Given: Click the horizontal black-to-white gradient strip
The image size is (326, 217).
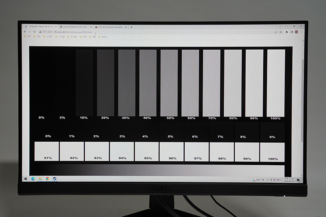Looking at the screenshot, I should coord(159,170).
